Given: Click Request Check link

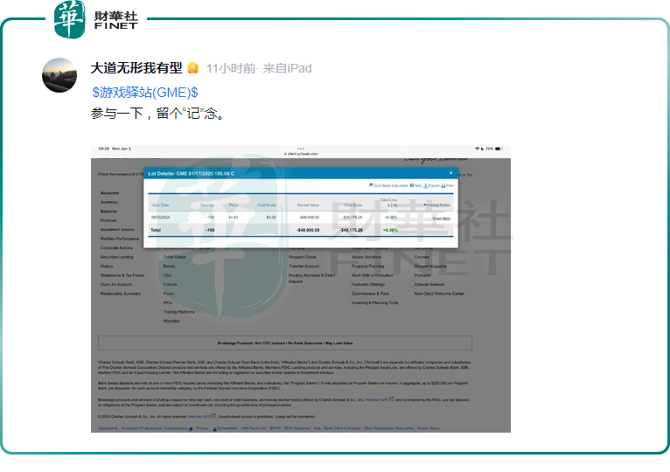Looking at the screenshot, I should coord(302,257).
